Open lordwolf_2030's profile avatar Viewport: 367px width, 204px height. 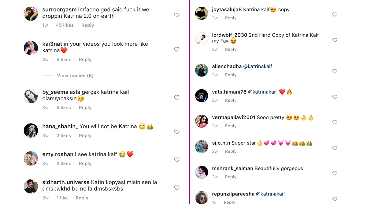click(x=202, y=39)
